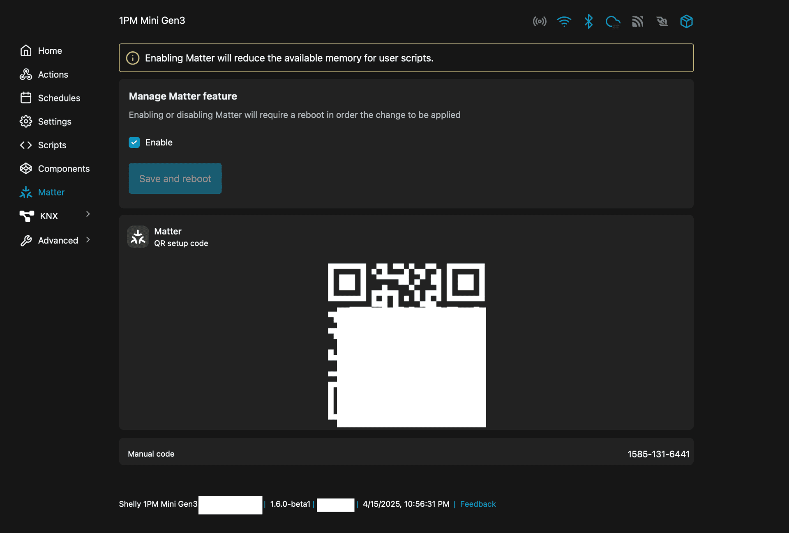789x533 pixels.
Task: Click the Wi-Fi status icon
Action: (x=564, y=21)
